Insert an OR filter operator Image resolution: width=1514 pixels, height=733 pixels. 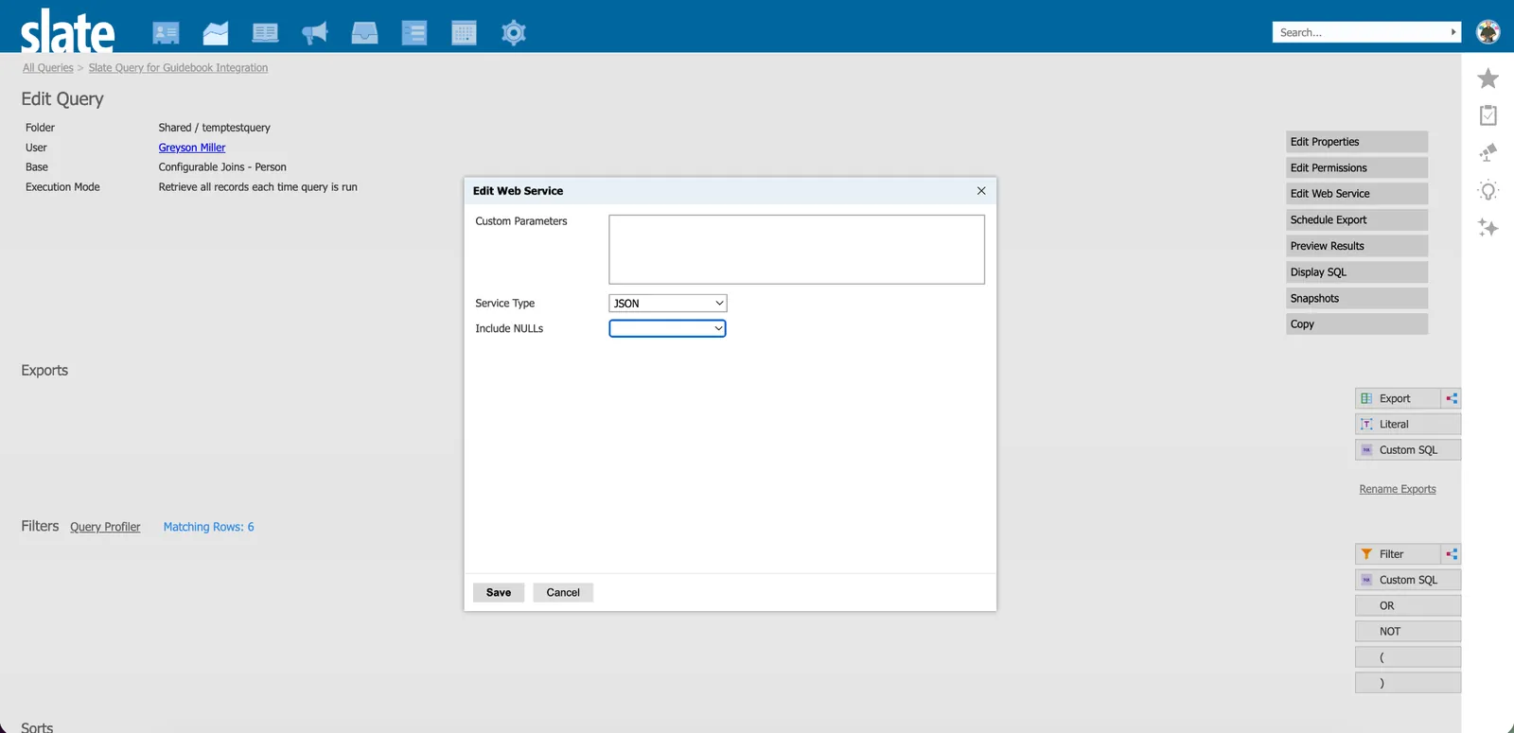pyautogui.click(x=1408, y=605)
